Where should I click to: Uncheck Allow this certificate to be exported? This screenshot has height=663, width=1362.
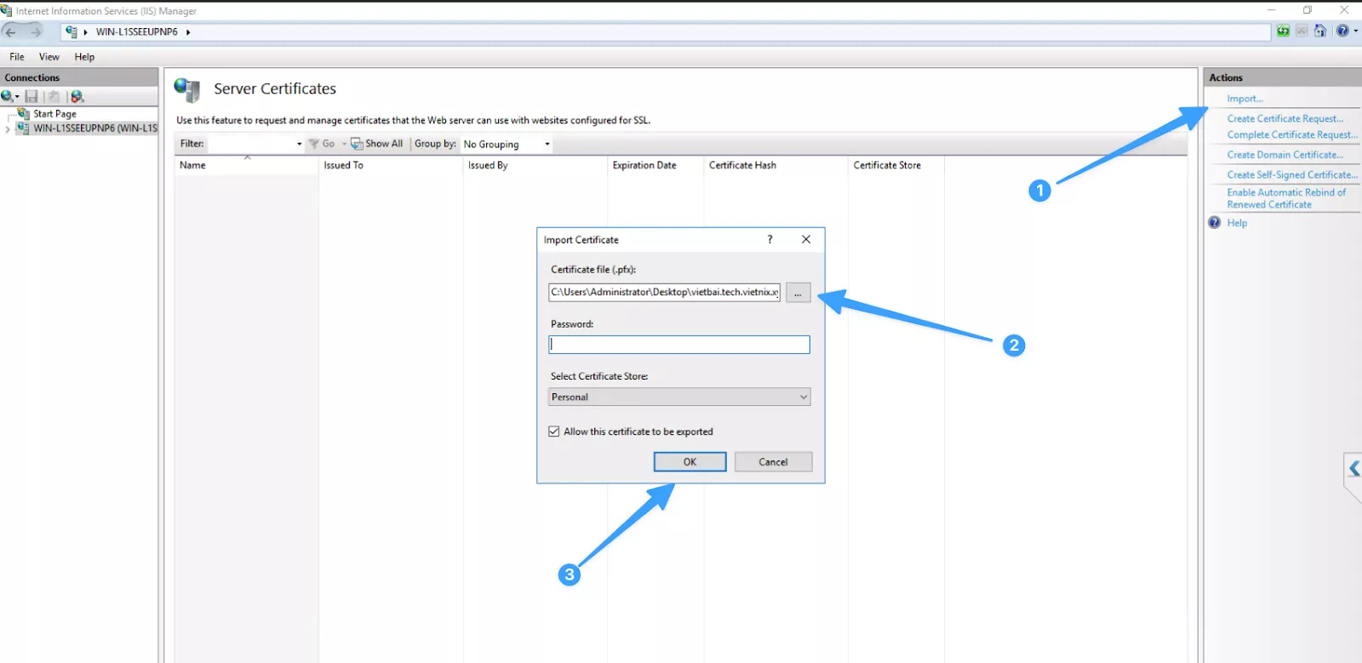(554, 432)
